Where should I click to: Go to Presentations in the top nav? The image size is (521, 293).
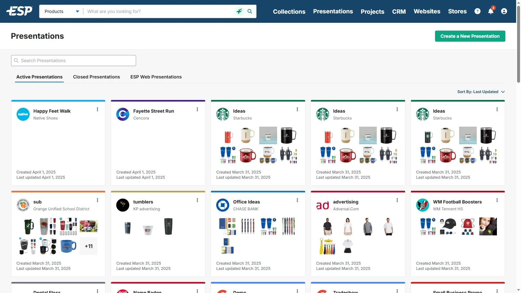point(333,11)
